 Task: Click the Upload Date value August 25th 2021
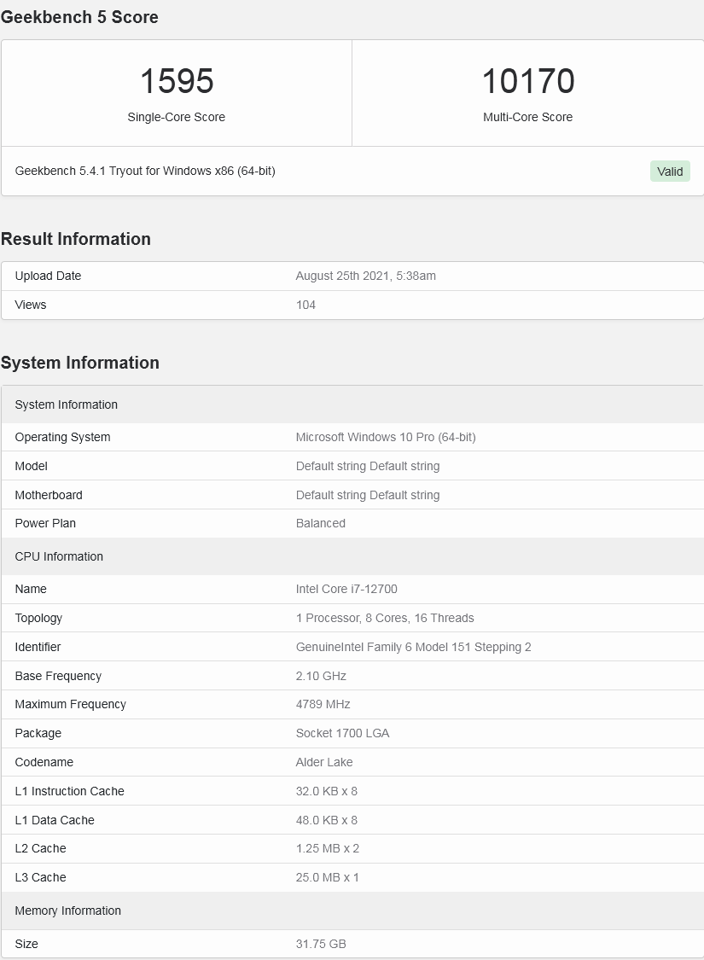click(365, 276)
